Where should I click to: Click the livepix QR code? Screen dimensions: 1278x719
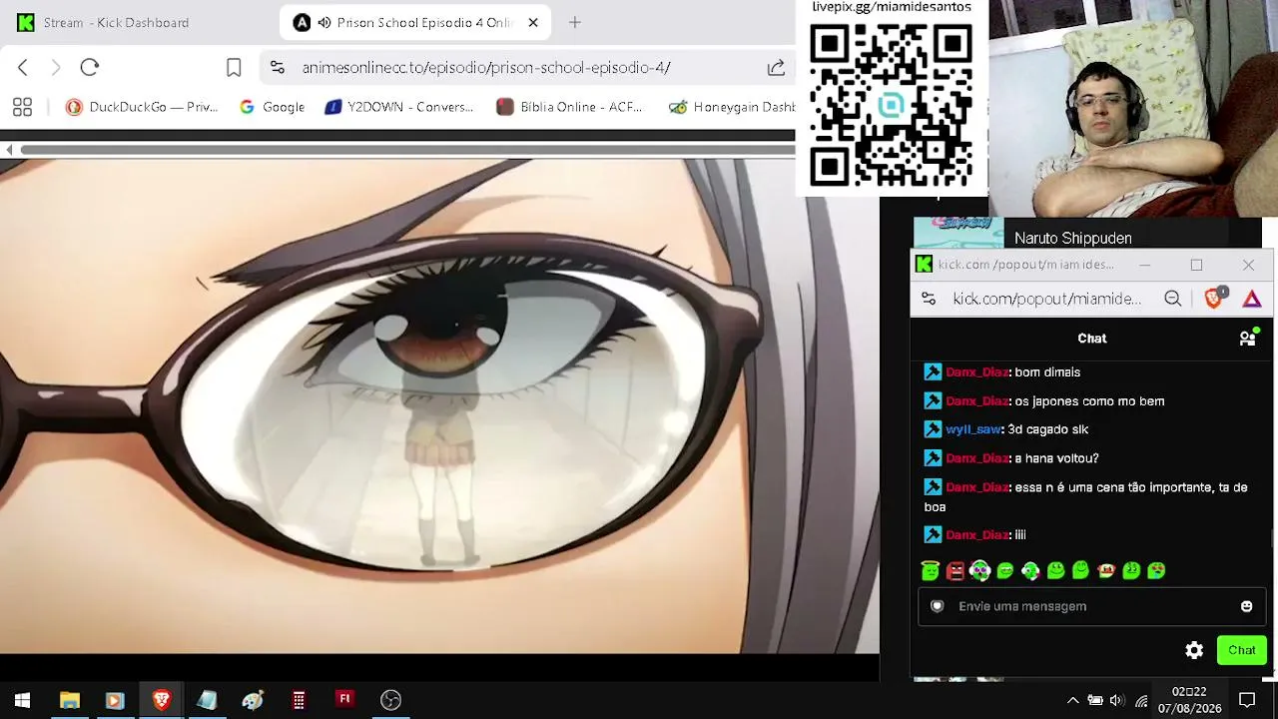[x=891, y=105]
